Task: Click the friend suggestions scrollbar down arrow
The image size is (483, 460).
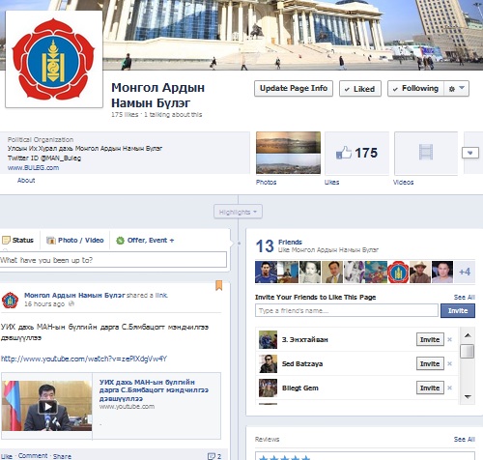Action: [x=468, y=396]
